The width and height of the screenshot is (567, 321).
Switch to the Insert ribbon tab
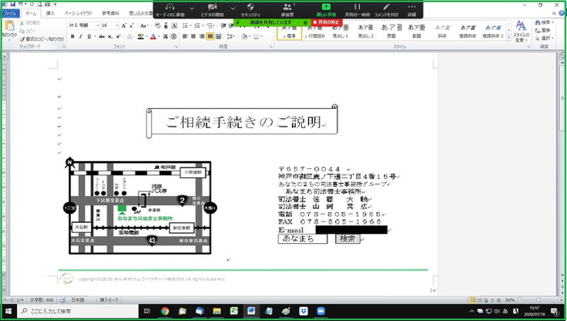click(50, 13)
